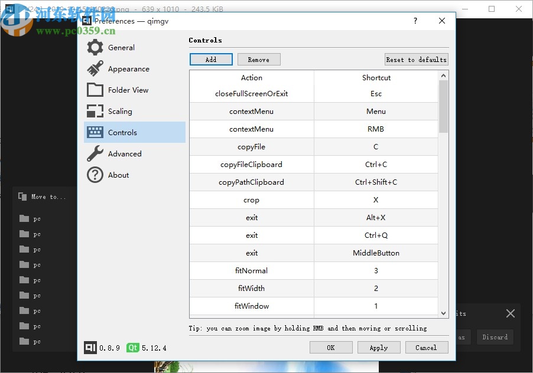Click the Shortcut column header

(x=376, y=78)
